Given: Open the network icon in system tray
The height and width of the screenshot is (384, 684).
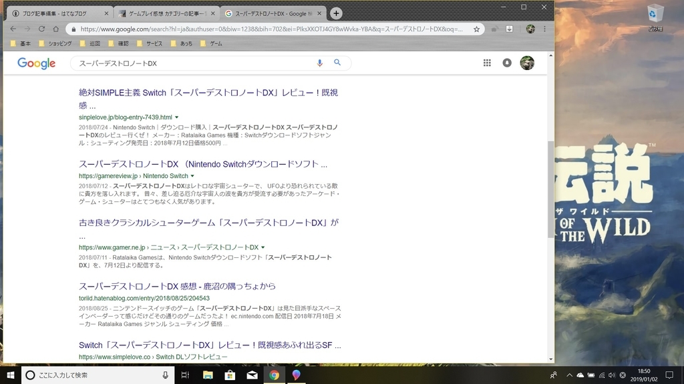Looking at the screenshot, I should 602,375.
